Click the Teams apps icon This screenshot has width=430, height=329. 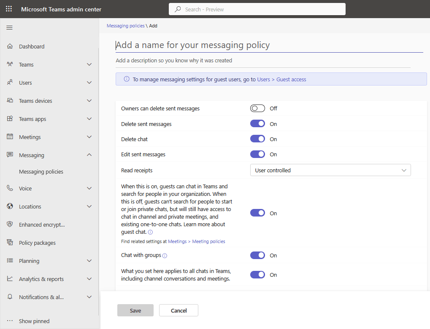coord(10,118)
